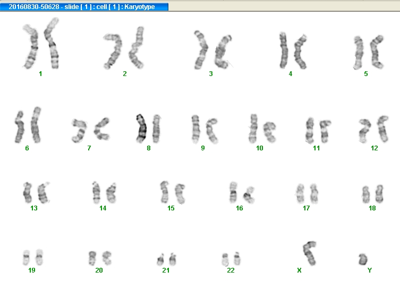Click the chromosome 2 pair
The width and height of the screenshot is (400, 305).
click(124, 48)
